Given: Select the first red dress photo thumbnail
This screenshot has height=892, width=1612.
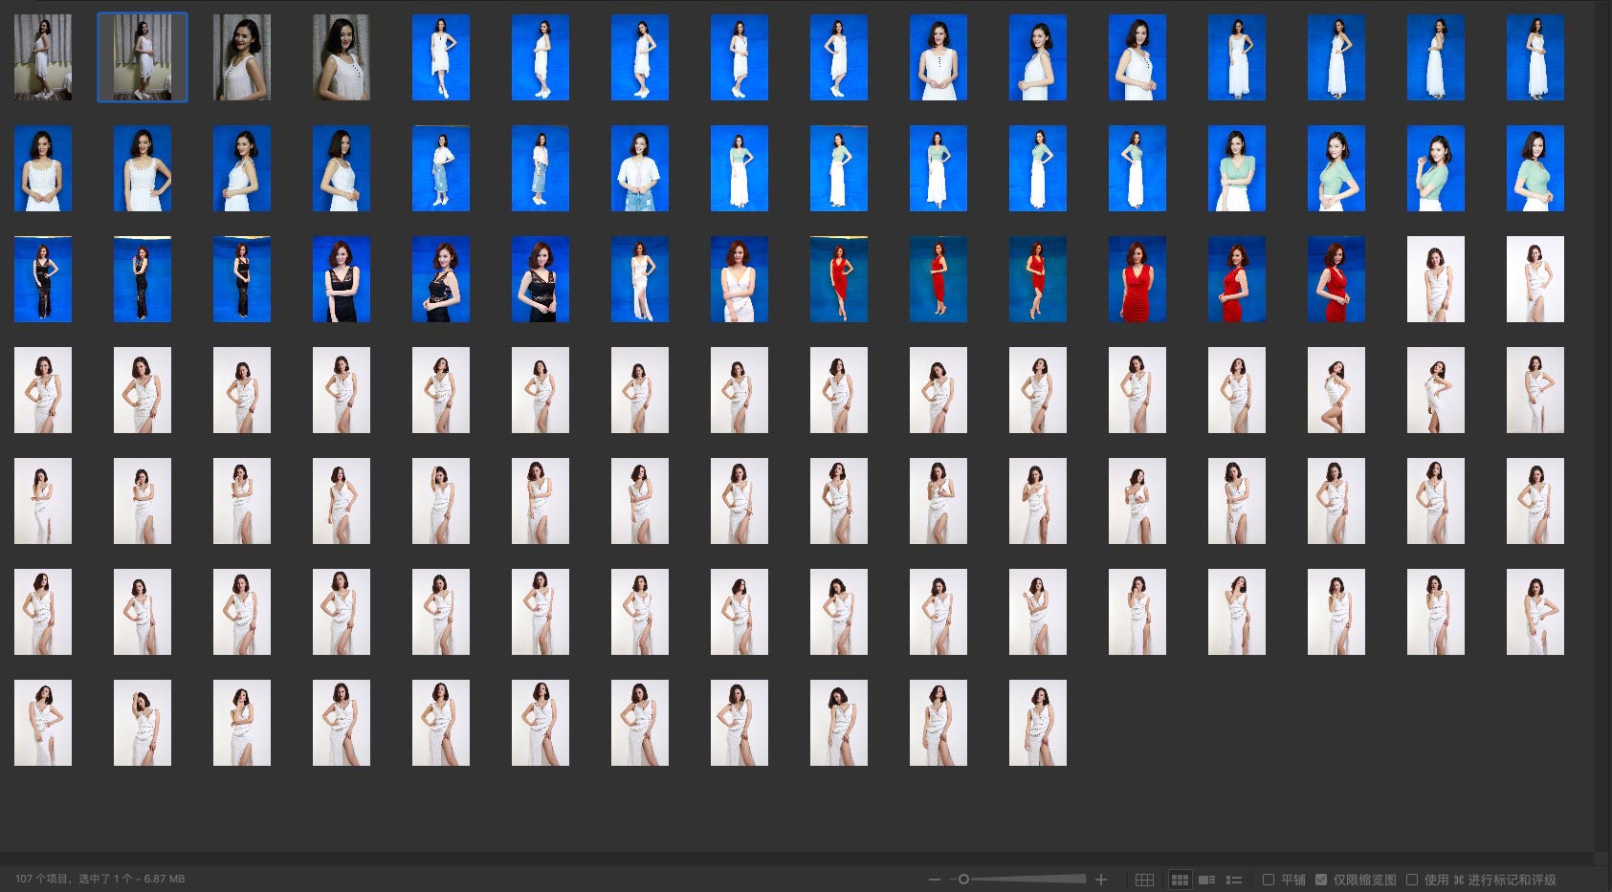Looking at the screenshot, I should [839, 279].
